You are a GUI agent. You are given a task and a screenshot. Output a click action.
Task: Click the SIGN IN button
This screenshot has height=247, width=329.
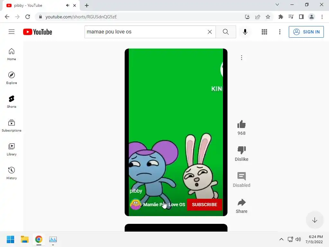point(306,32)
